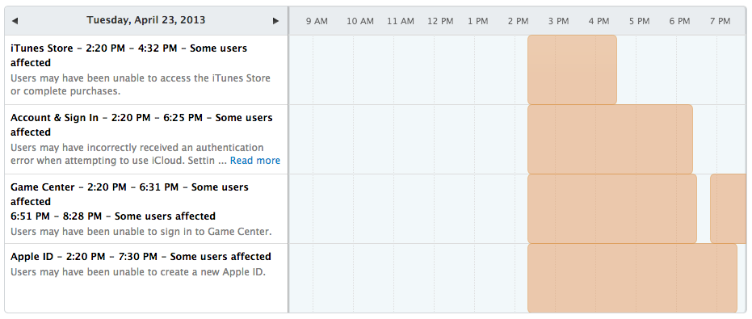Click the 12 PM time label

[x=440, y=21]
